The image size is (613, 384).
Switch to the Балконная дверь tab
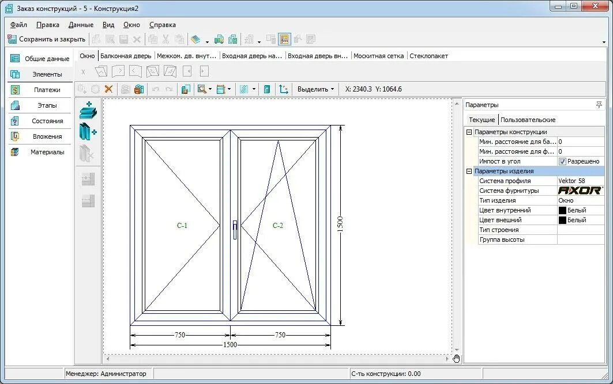coord(126,56)
